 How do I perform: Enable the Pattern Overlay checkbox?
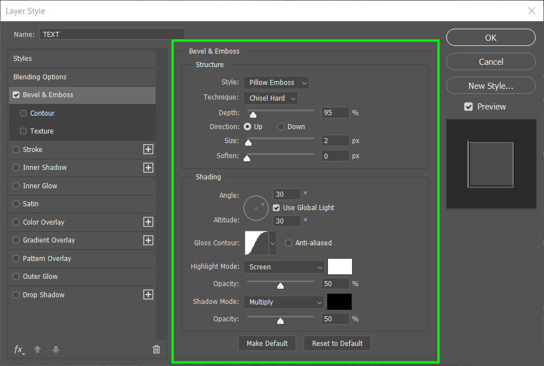(16, 258)
